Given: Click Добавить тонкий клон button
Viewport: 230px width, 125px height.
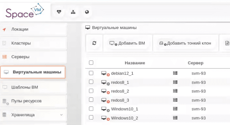Looking at the screenshot, I should pos(185,43).
